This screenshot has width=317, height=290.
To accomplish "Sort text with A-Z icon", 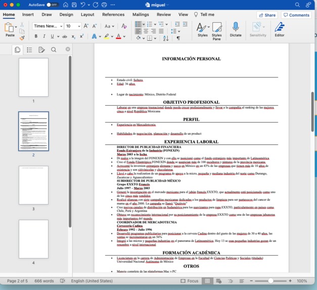I will 166,38.
